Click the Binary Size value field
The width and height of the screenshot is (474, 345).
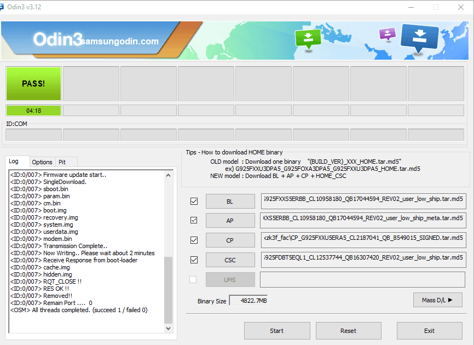[248, 301]
